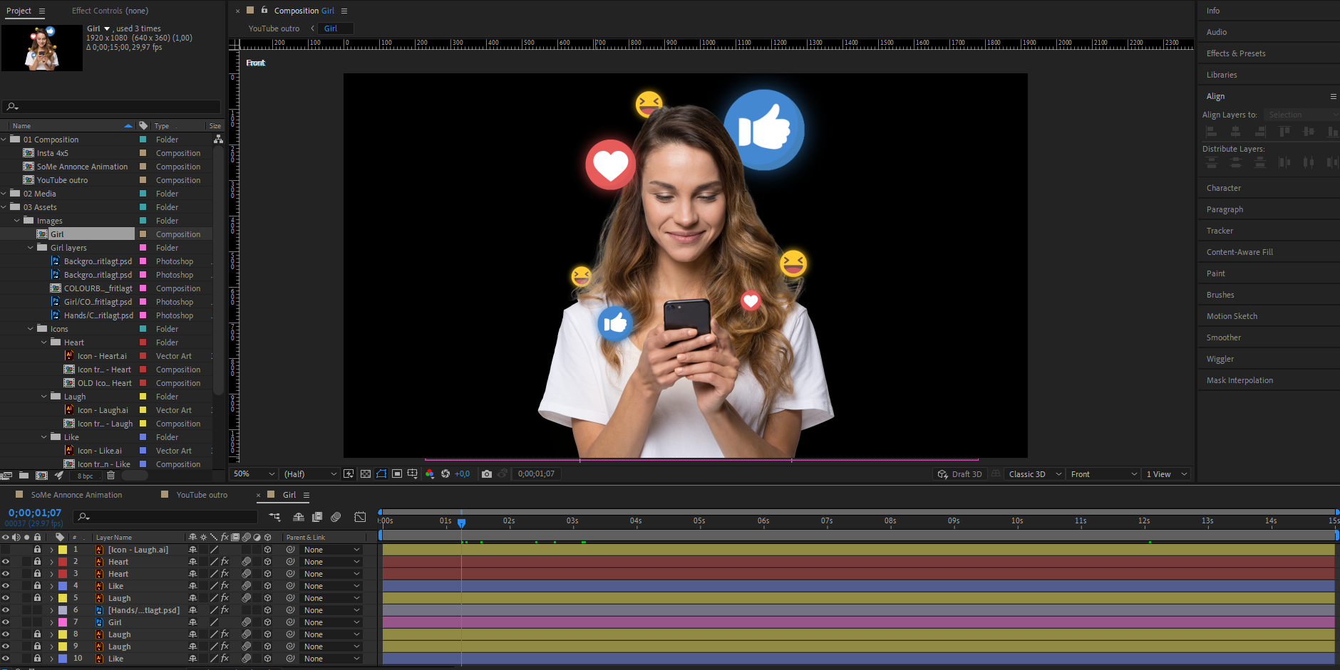Create a new folder in Project panel
Screen dimensions: 1340x670
tap(24, 476)
